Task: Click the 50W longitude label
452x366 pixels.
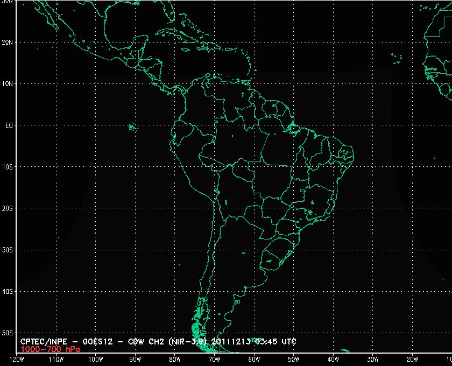Action: tap(293, 359)
